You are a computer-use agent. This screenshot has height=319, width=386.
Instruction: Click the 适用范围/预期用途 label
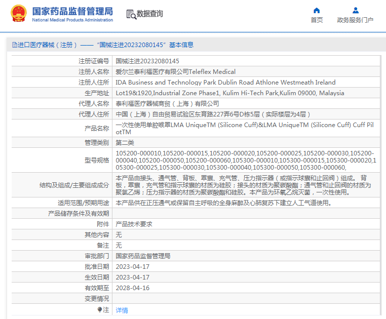[83, 203]
